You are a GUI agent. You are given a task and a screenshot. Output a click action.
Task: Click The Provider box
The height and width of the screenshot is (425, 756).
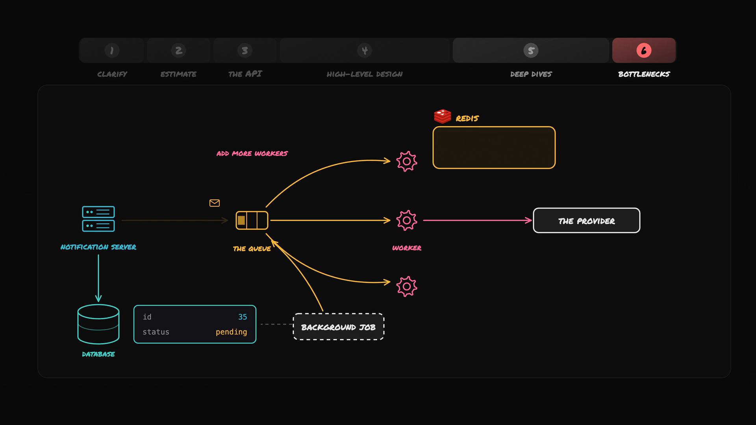[x=587, y=220]
